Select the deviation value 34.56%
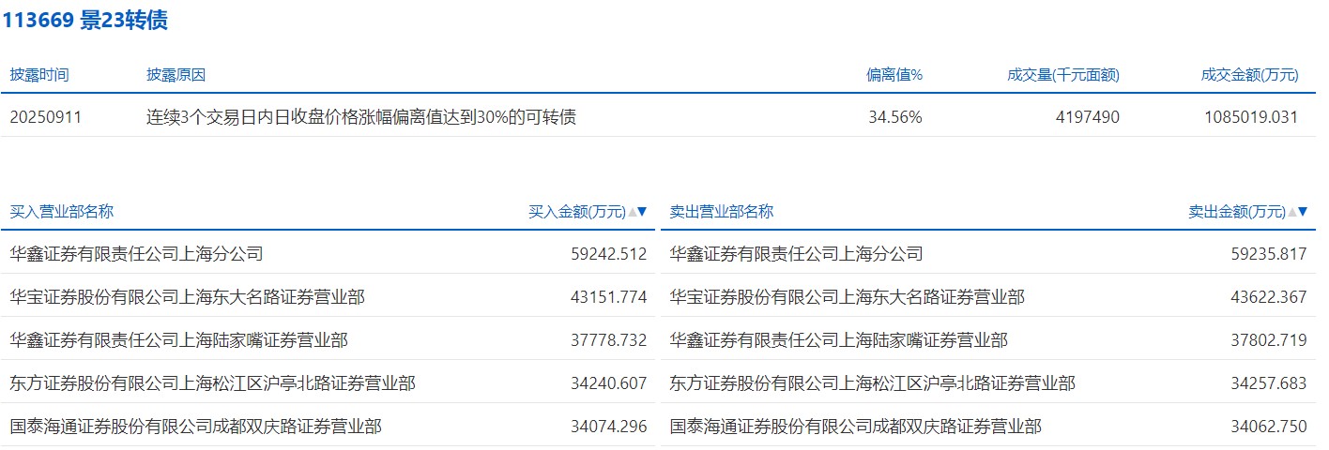The height and width of the screenshot is (450, 1329). click(x=895, y=117)
